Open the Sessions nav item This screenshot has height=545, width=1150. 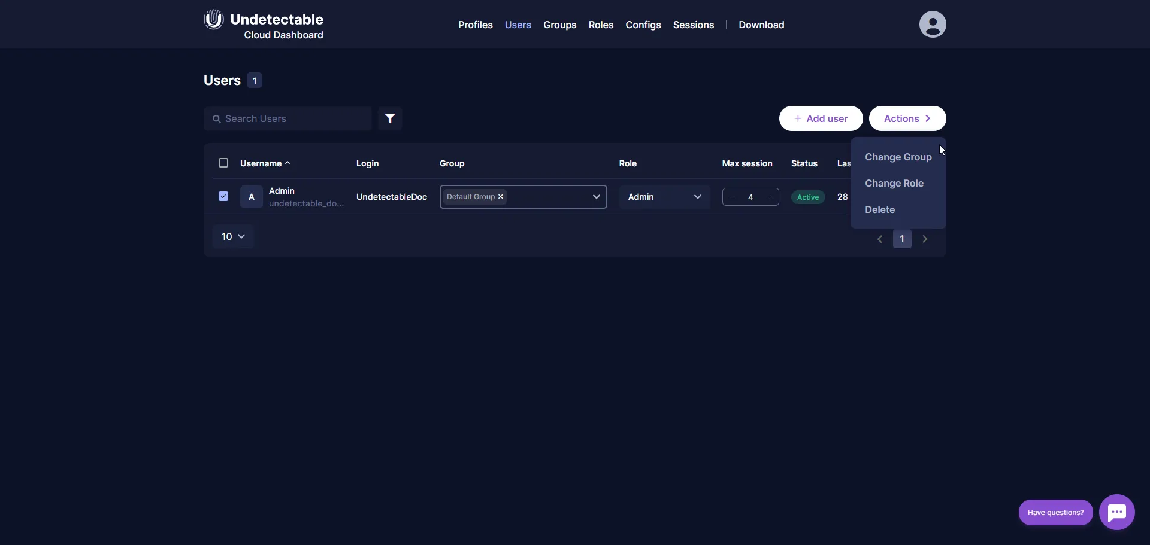click(x=694, y=25)
